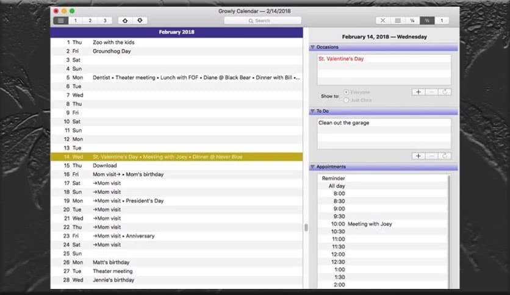The height and width of the screenshot is (295, 510).
Task: Jump to previous month with up arrow
Action: [125, 21]
